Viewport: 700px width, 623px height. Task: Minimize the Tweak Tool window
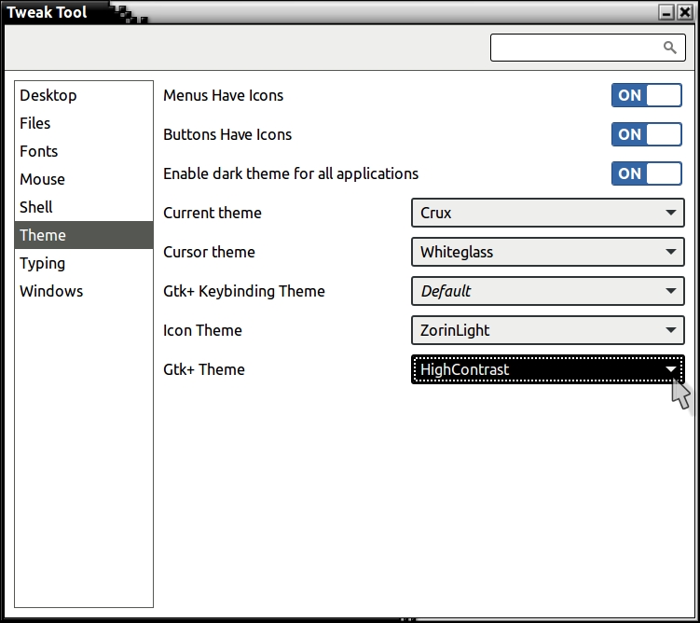[x=666, y=12]
